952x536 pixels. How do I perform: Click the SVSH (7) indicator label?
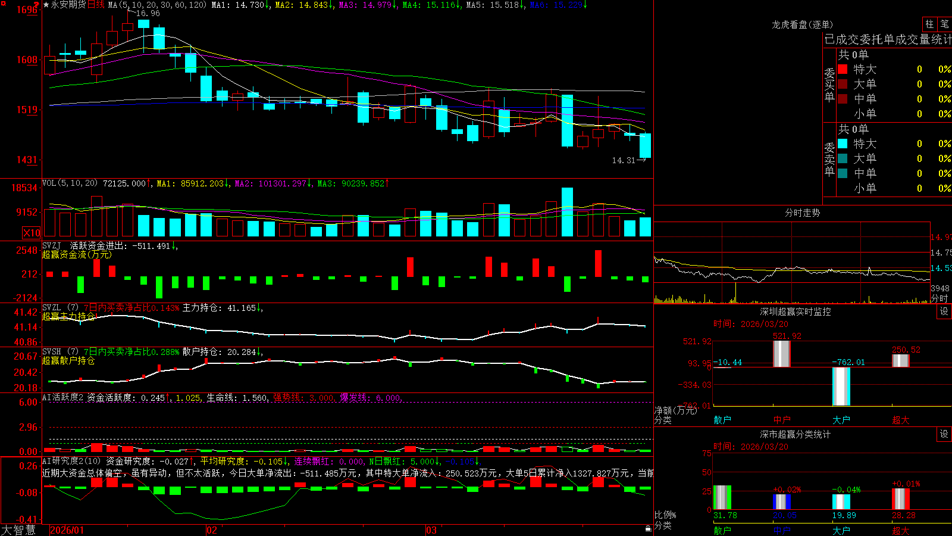(x=60, y=352)
